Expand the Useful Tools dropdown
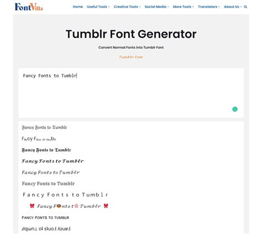The height and width of the screenshot is (234, 262). (98, 7)
